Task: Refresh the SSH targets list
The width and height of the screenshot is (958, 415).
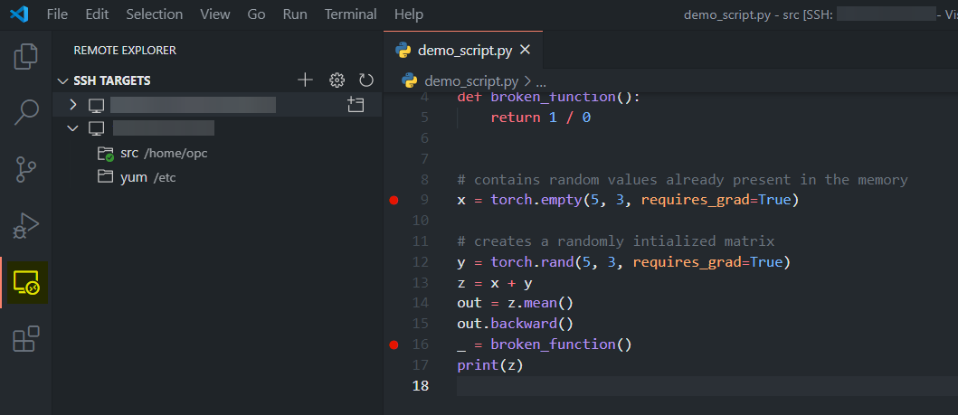Action: [366, 80]
